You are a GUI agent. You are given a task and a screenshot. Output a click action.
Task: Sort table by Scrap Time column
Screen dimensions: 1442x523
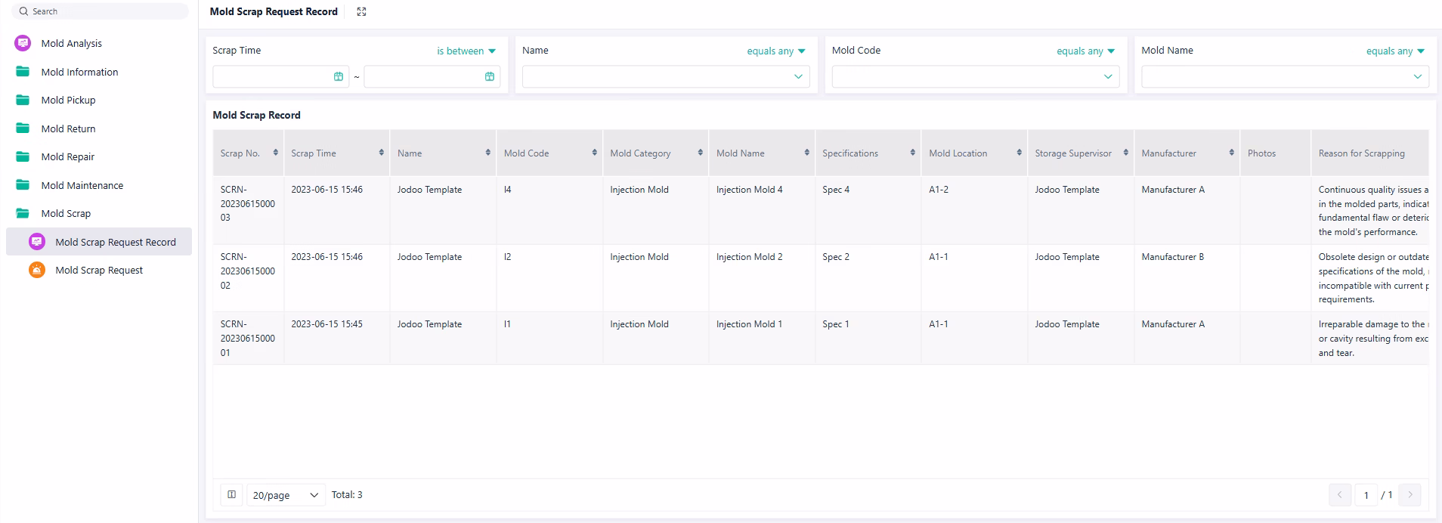(381, 153)
